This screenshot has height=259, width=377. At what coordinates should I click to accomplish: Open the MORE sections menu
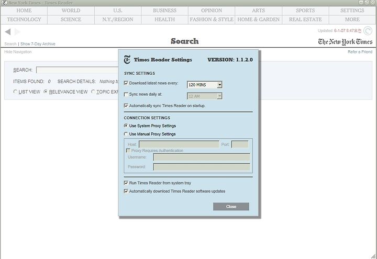pos(352,19)
